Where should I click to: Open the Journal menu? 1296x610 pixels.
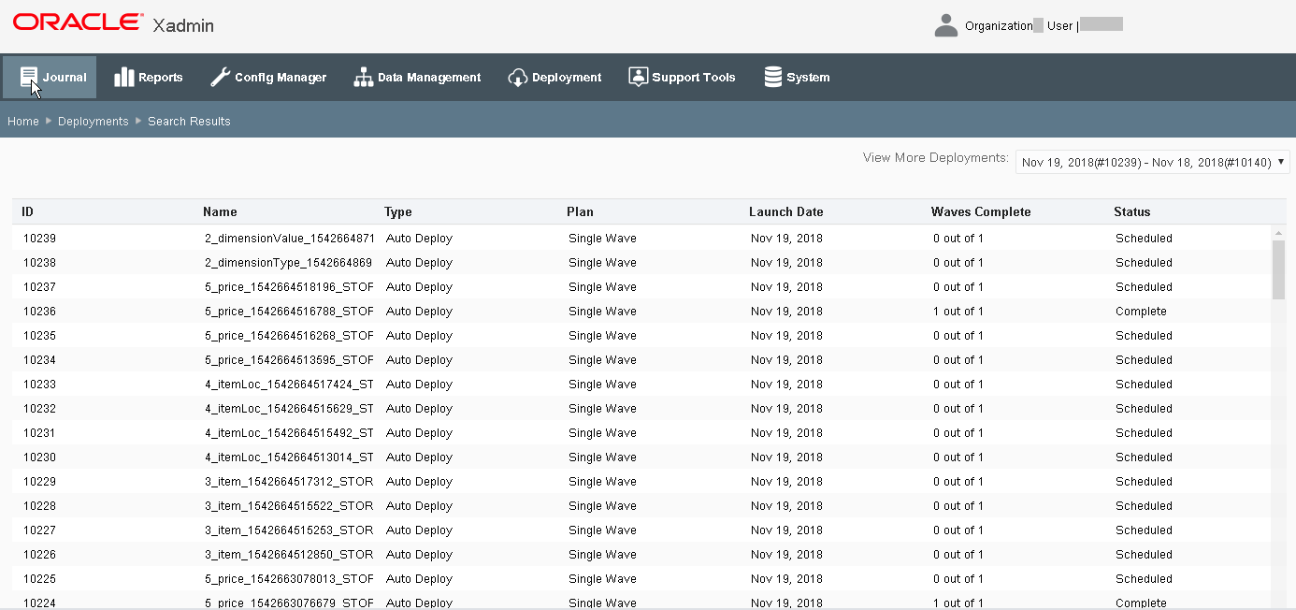[50, 77]
